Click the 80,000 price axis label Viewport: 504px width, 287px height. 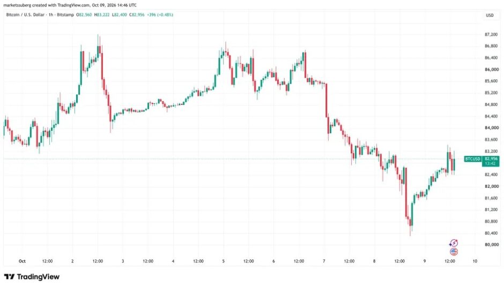pyautogui.click(x=492, y=245)
